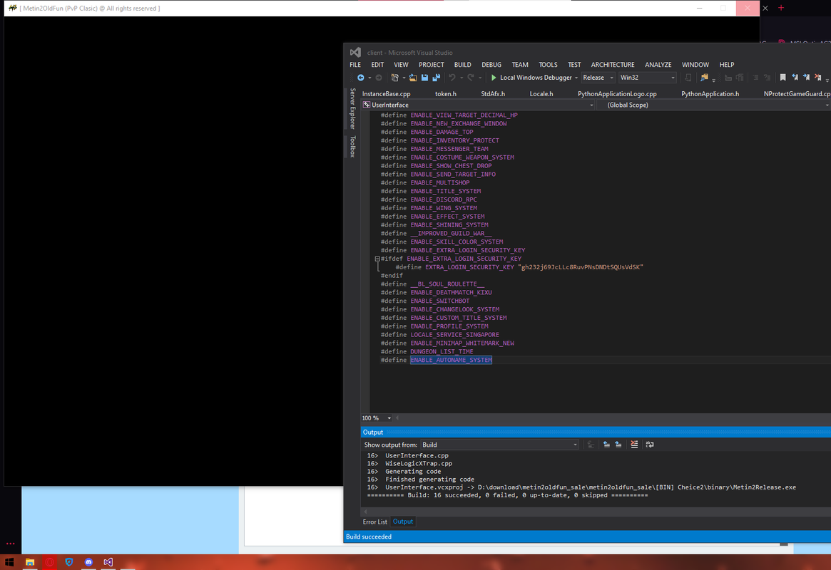Click the ENABLE_SWITCHBOT define line
Image resolution: width=831 pixels, height=570 pixels.
425,301
